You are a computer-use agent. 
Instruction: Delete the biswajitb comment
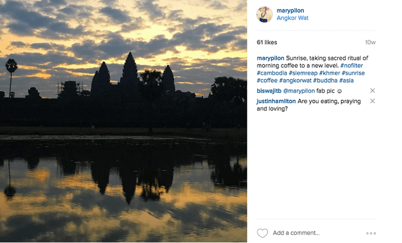coord(372,90)
